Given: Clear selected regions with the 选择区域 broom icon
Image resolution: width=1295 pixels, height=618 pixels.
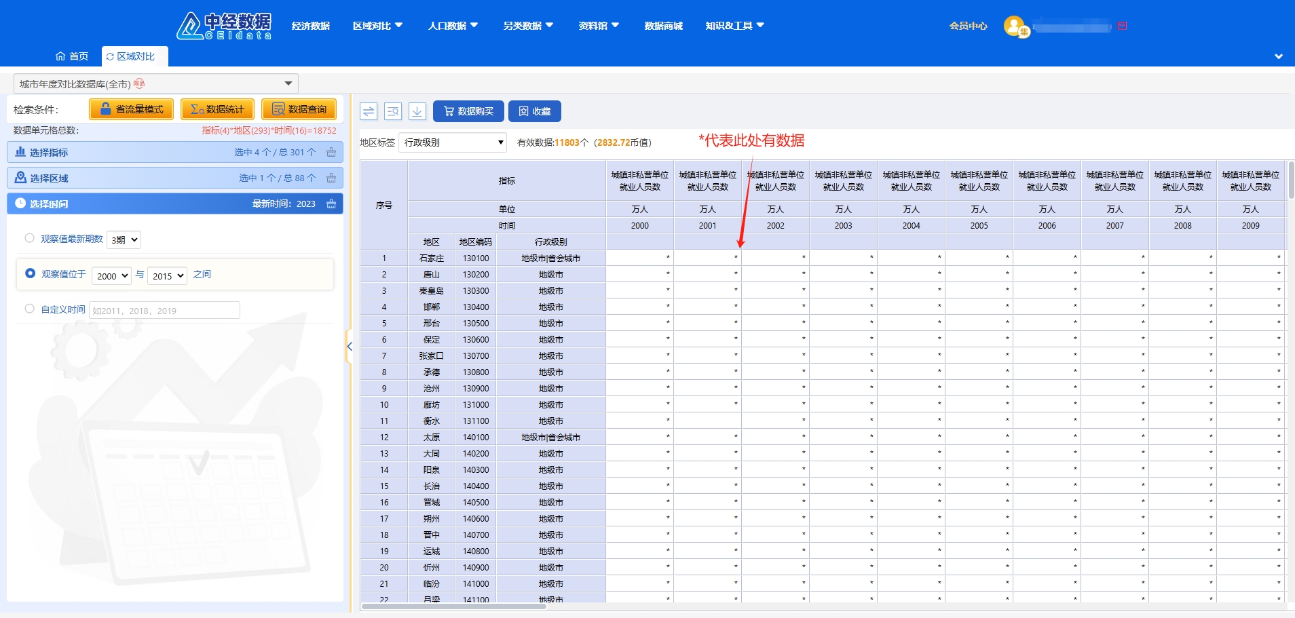Looking at the screenshot, I should point(331,178).
